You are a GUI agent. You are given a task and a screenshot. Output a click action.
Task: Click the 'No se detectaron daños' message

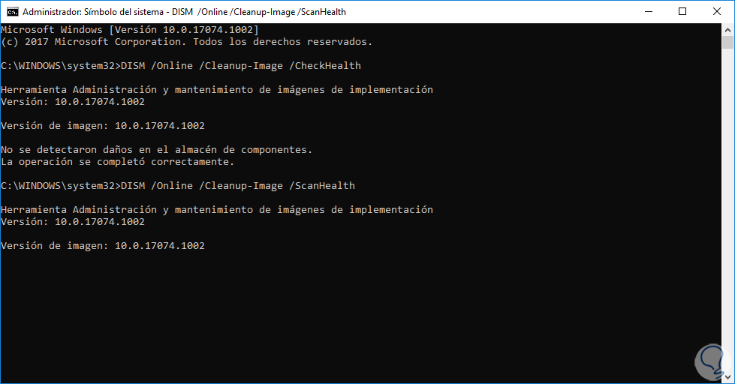(156, 150)
